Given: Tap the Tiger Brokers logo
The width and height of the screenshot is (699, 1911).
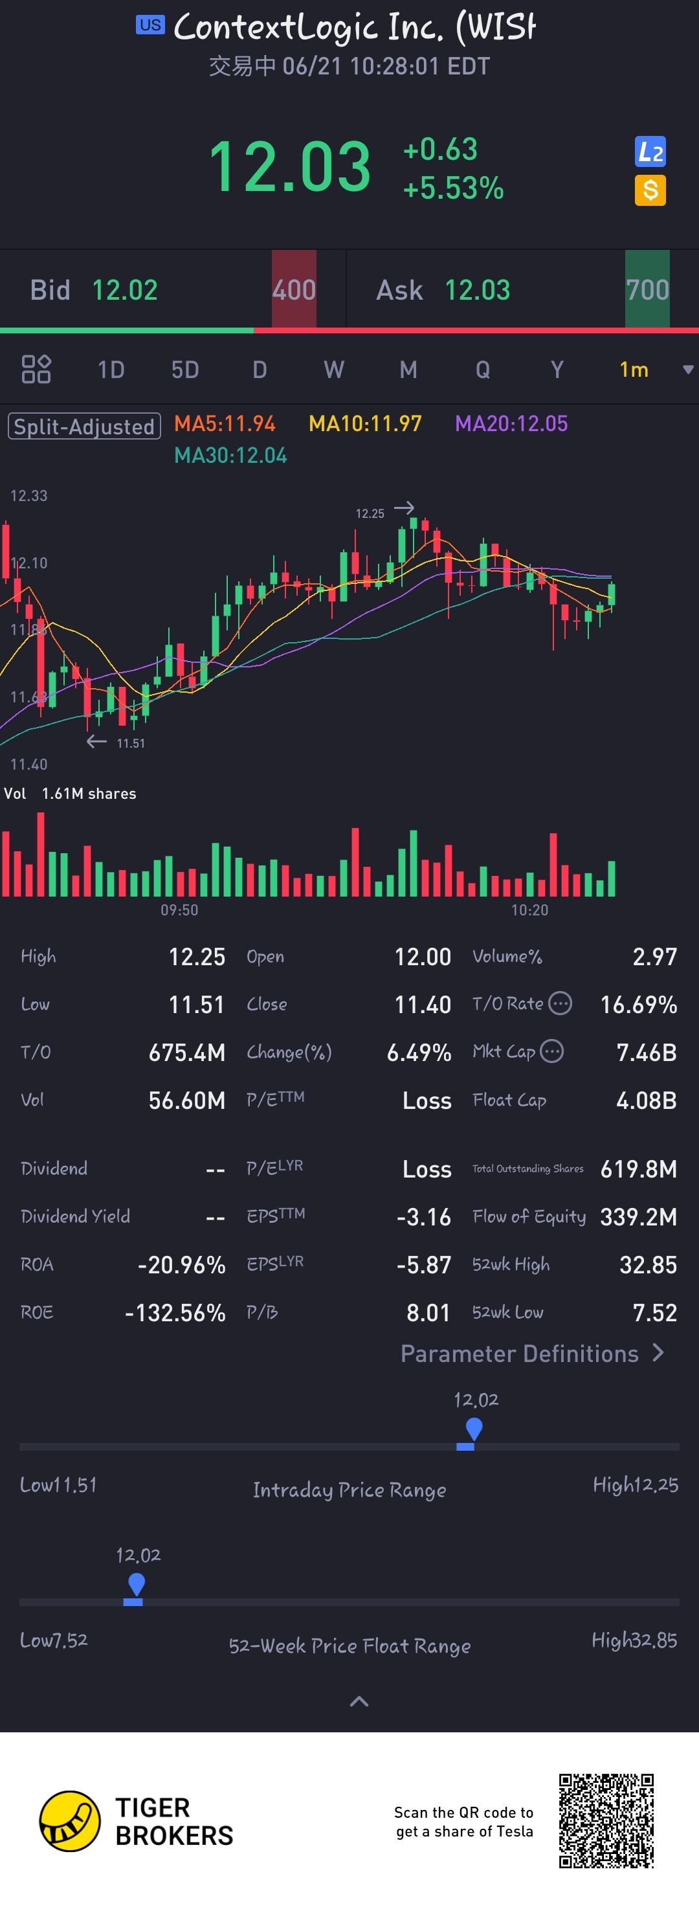Looking at the screenshot, I should [x=70, y=1821].
